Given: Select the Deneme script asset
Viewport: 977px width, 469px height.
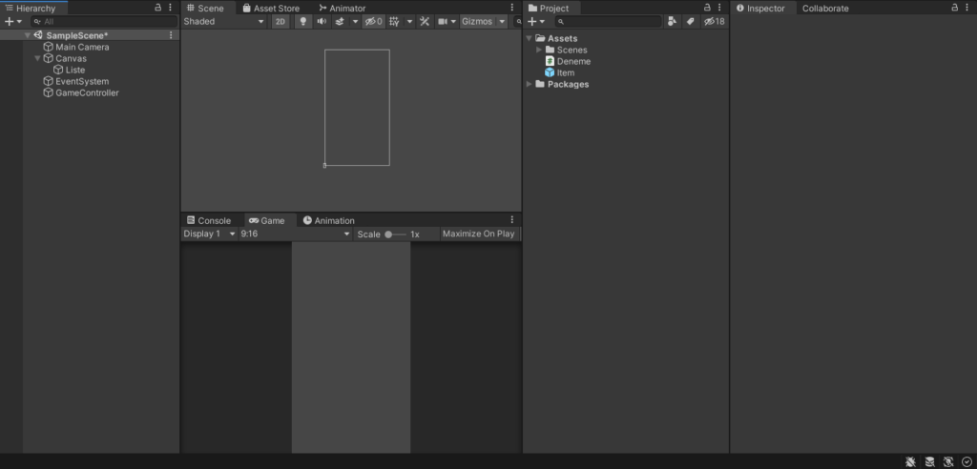Looking at the screenshot, I should [x=572, y=61].
